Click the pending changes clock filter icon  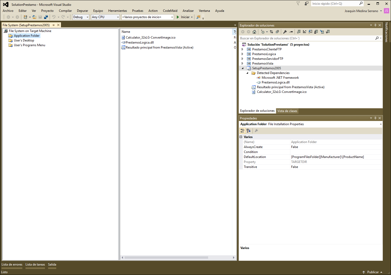tap(263, 32)
